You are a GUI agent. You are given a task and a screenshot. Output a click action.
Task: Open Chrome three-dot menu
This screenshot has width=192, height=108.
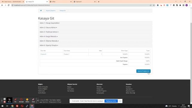coord(190,5)
